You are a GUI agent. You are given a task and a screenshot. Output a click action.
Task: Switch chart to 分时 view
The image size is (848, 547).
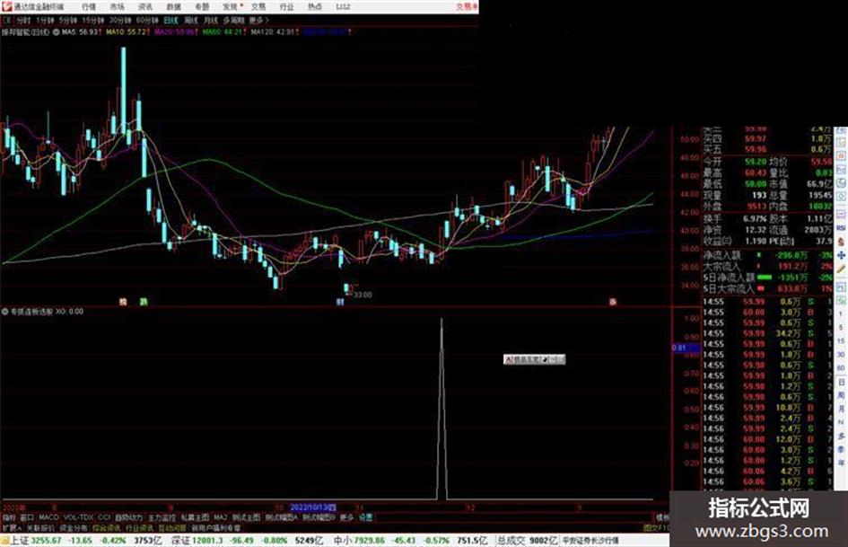point(23,20)
